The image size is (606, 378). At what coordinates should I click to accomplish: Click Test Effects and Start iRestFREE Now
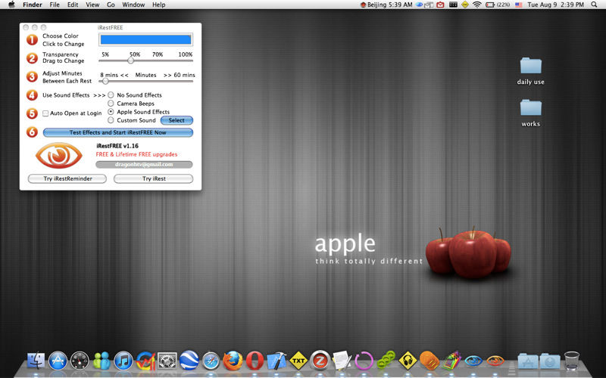click(118, 132)
